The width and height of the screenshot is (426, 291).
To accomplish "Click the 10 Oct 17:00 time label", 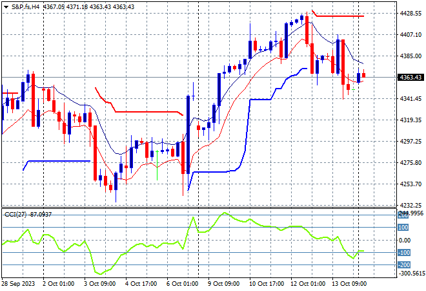I will click(x=267, y=284).
